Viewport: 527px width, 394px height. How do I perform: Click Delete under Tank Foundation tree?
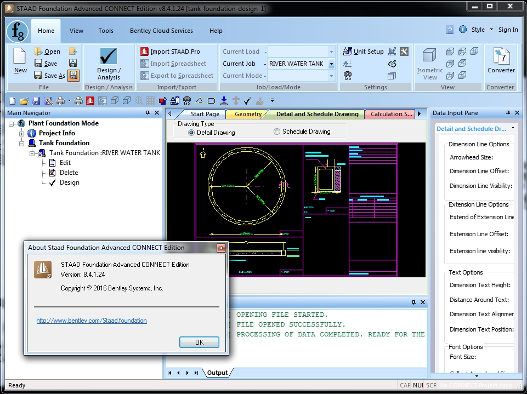tap(69, 172)
